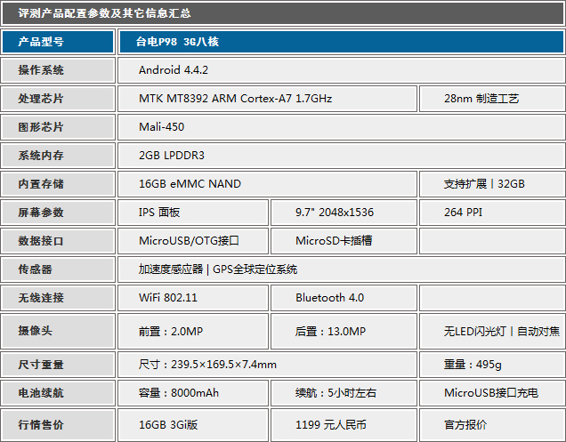Click the 1199 元人民币 price cell
The image size is (566, 442).
tap(344, 425)
